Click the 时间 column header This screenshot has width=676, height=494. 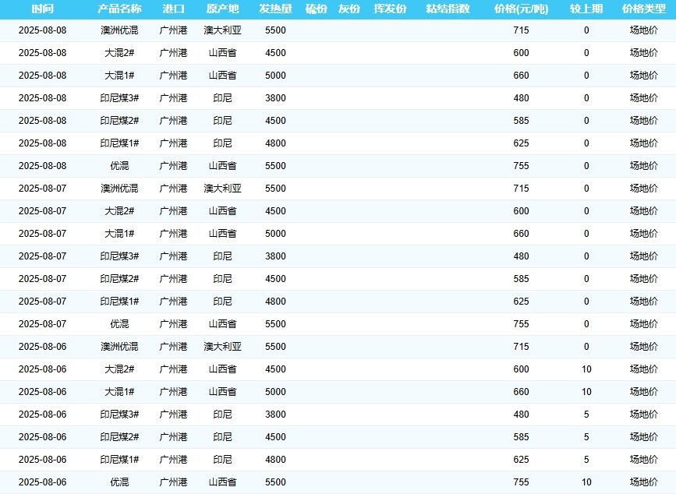point(42,9)
